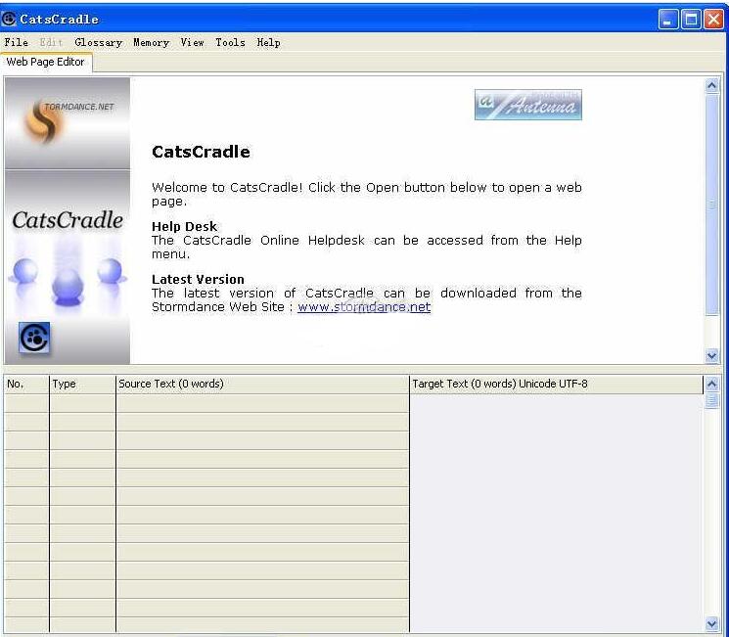Click the Target Text Unicode UTF-8 header
The height and width of the screenshot is (637, 729).
[557, 385]
